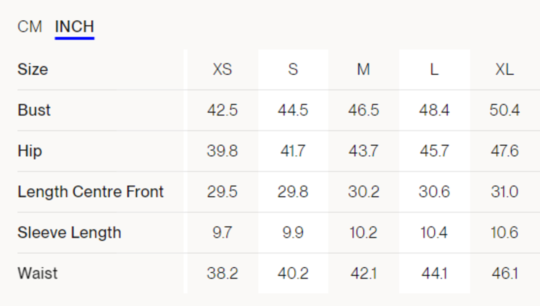Image resolution: width=540 pixels, height=306 pixels.
Task: Select the INCH unit tab
Action: click(74, 27)
